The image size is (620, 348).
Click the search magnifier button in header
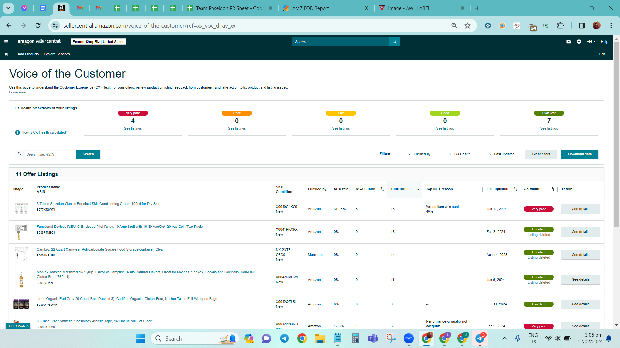point(394,42)
